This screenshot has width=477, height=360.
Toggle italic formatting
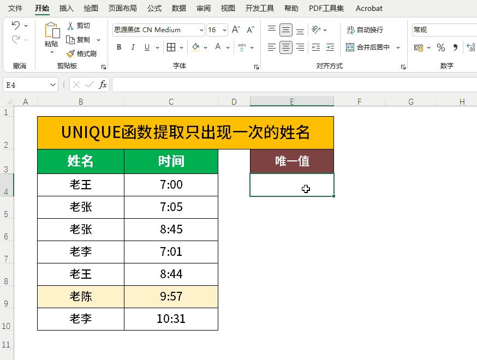132,47
